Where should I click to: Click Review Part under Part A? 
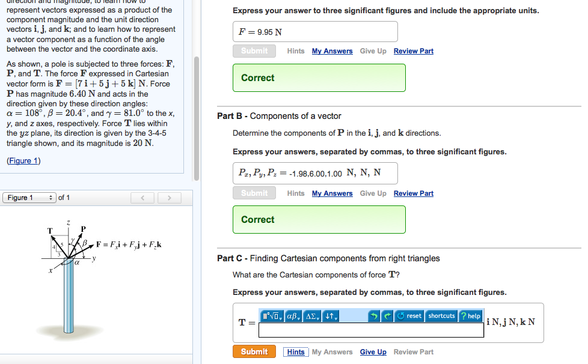pyautogui.click(x=413, y=50)
